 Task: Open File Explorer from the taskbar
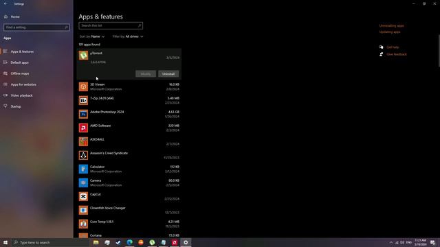coord(96,242)
